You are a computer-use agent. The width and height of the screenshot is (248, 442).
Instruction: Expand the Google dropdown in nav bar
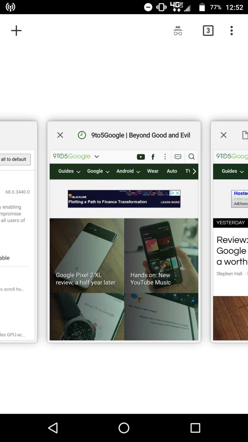coord(98,171)
